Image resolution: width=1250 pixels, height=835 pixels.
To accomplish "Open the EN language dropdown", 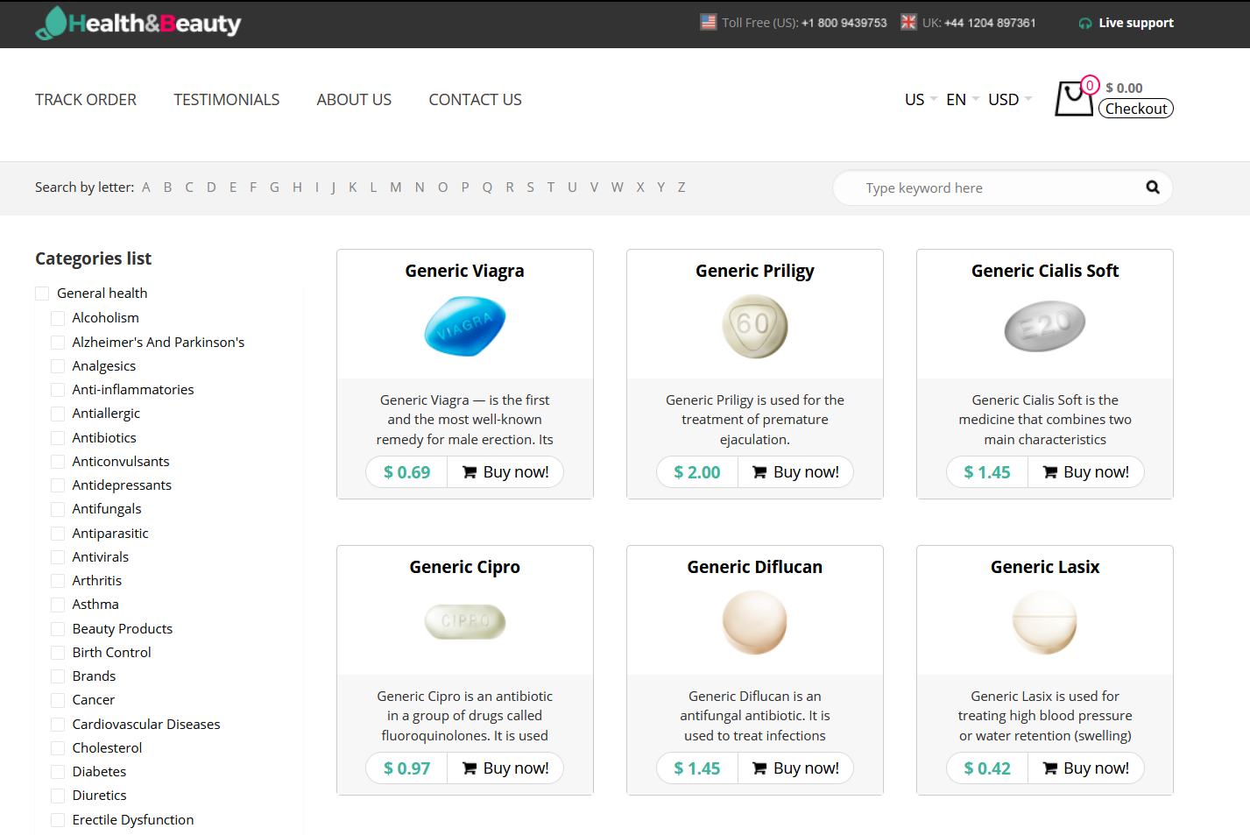I will pos(963,100).
